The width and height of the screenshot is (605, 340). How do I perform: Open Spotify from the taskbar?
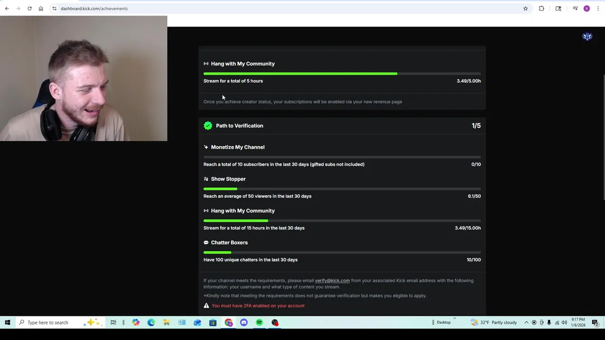pos(259,323)
